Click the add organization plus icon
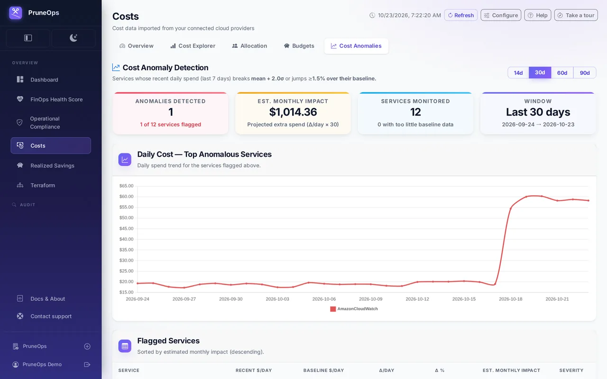This screenshot has width=607, height=379. (x=87, y=346)
